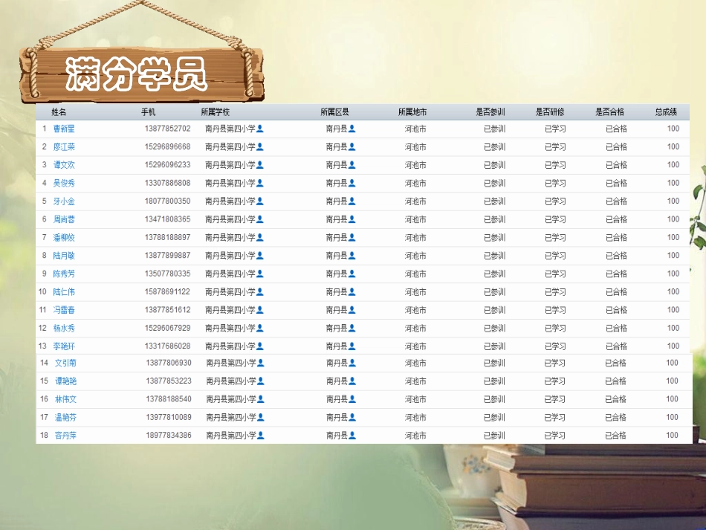
Task: Click school person icon in 吴俊秀 row
Action: point(260,184)
